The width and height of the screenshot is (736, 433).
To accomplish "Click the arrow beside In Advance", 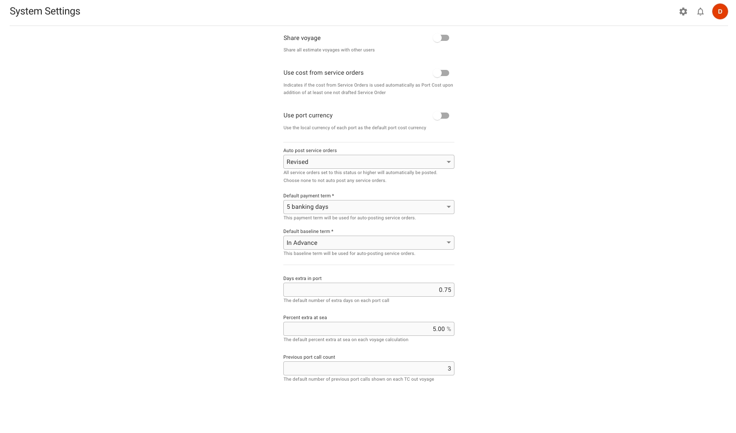I will (x=449, y=243).
